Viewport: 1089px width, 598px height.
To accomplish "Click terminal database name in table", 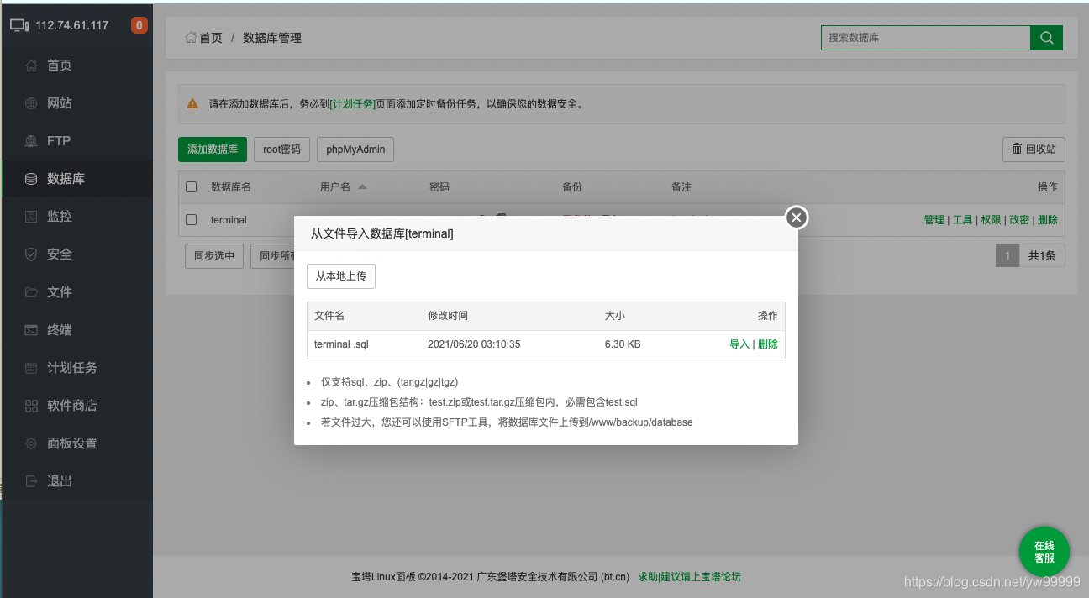I will point(229,220).
